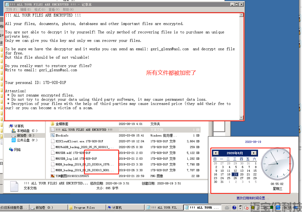302x212 pixels.
Task: Click the 金蝶账套 folder icon
Action: point(52,124)
